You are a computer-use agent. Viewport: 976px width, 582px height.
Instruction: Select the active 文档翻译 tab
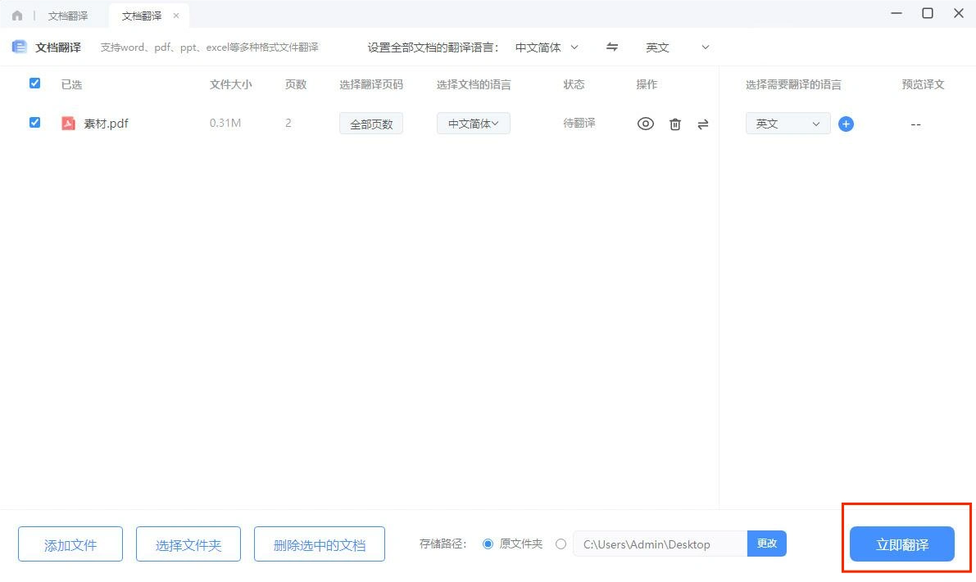[x=139, y=14]
